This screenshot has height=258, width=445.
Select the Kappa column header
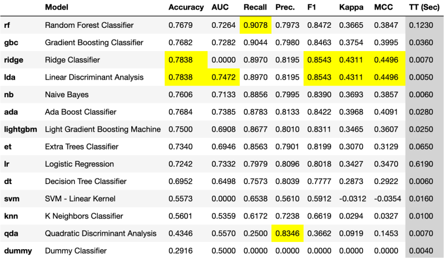coord(351,7)
